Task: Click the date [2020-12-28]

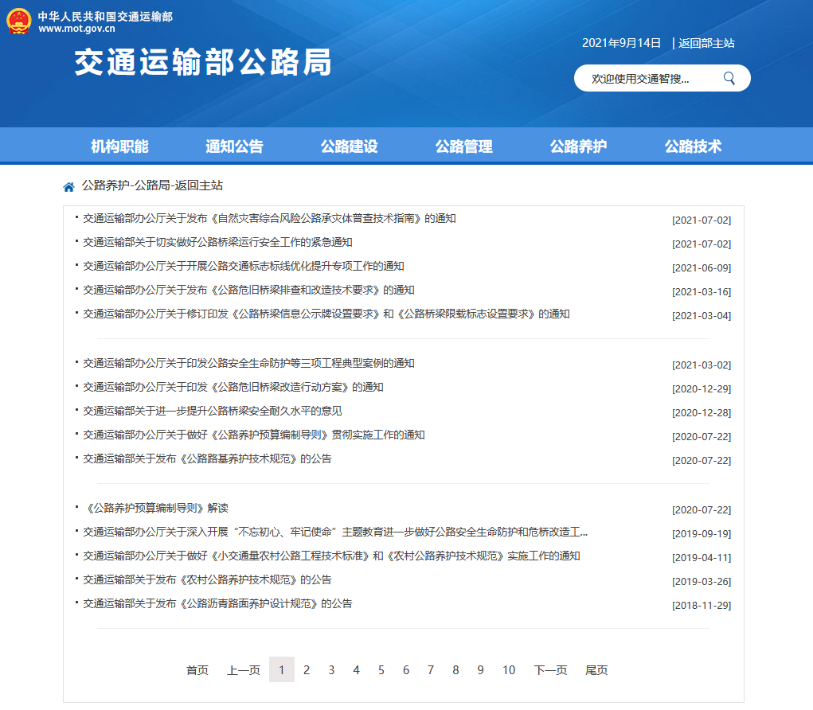Action: (x=702, y=413)
